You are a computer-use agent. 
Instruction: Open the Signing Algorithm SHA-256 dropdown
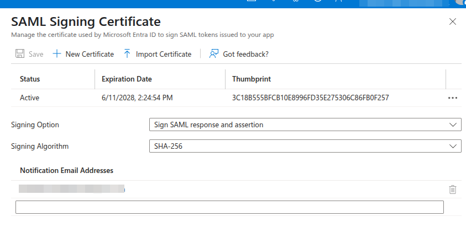pyautogui.click(x=305, y=146)
